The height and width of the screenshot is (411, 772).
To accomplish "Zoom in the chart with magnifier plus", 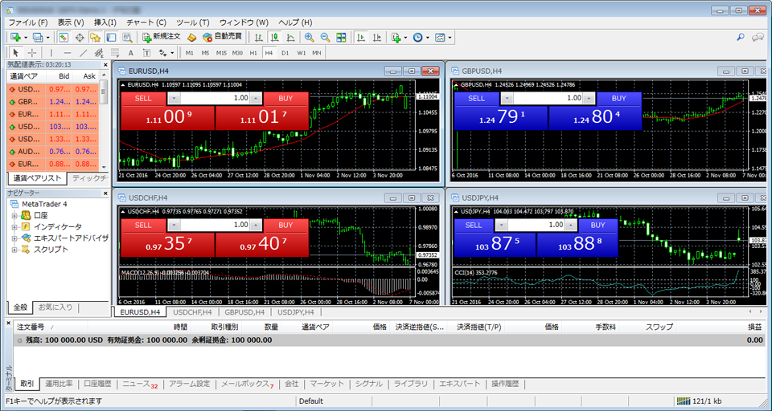I will [x=309, y=38].
